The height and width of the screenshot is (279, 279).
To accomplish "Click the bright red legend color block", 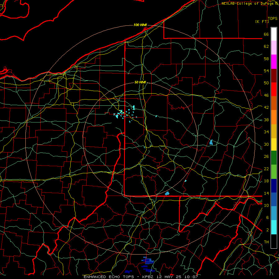I will [274, 89].
